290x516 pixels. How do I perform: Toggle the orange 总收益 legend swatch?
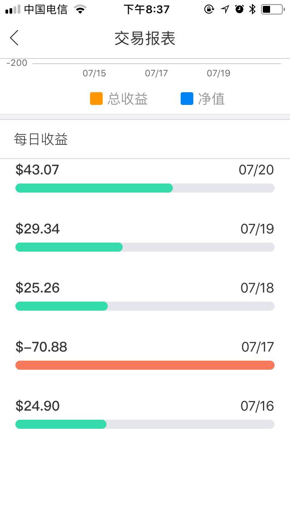click(96, 99)
